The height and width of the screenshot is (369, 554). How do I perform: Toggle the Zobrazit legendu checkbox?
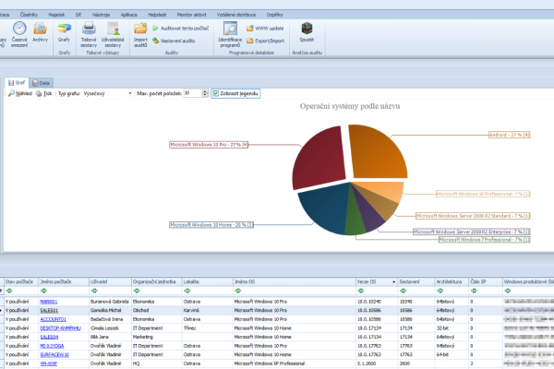point(216,93)
